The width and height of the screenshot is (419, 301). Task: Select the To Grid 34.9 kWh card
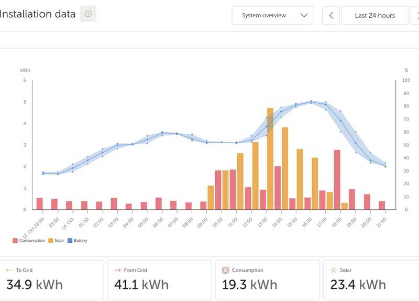pos(51,279)
